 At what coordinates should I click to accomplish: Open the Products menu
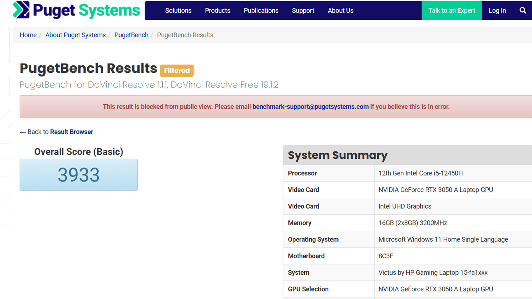pos(218,11)
